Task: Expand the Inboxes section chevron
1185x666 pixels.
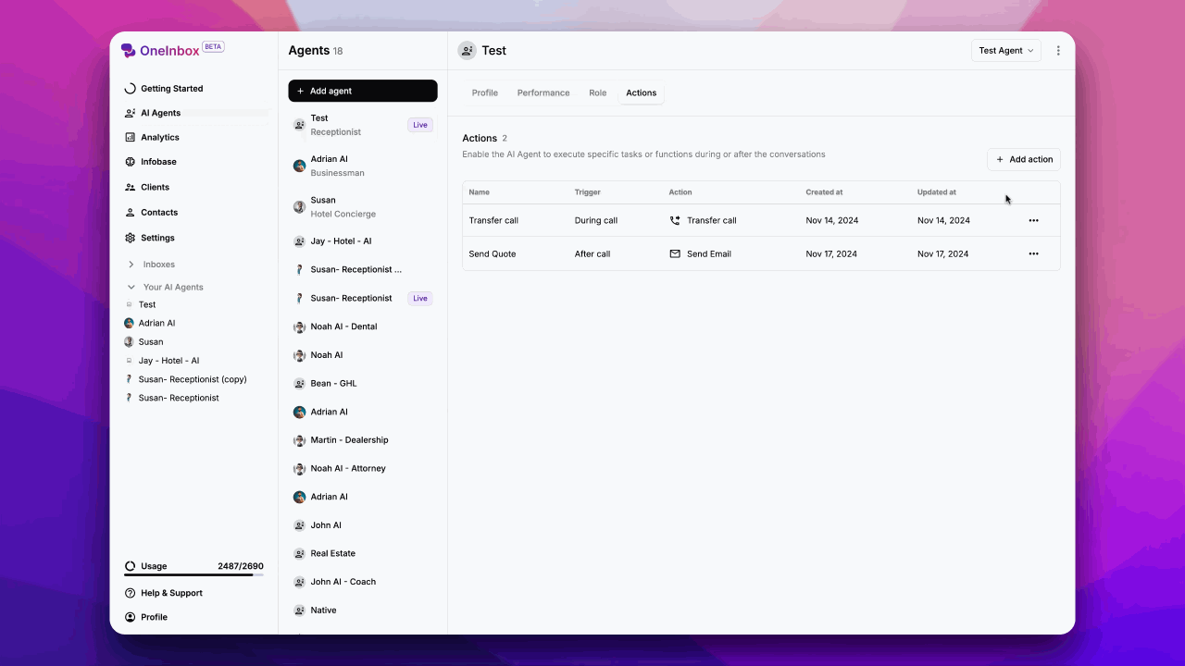Action: point(131,265)
